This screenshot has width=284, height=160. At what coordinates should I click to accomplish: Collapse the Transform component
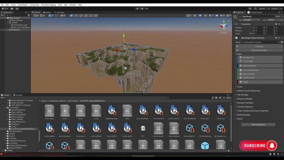[x=234, y=24]
